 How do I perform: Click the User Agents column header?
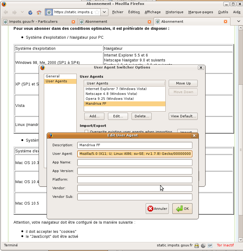[x=124, y=83]
